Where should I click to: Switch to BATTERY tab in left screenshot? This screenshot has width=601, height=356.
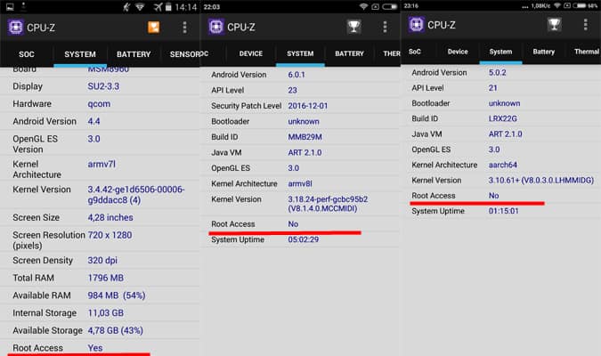(x=134, y=54)
